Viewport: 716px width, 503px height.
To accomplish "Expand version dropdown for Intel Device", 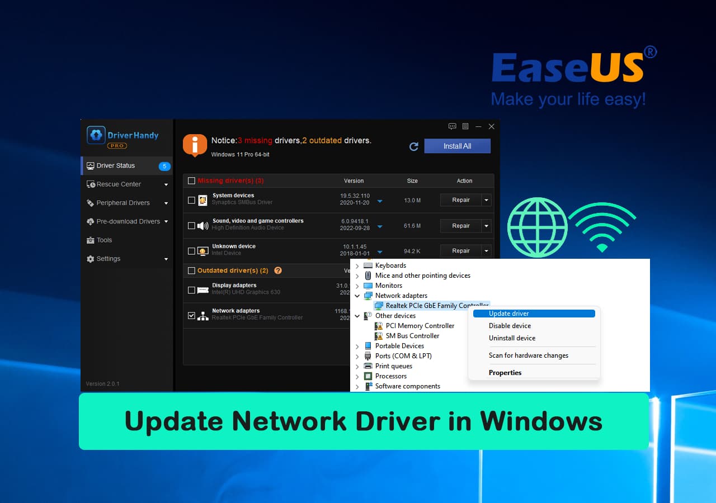I will [x=380, y=251].
